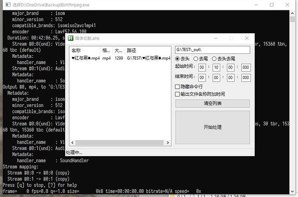The image size is (298, 197).
Task: Click the file list left scroll arrow
Action: (73, 143)
